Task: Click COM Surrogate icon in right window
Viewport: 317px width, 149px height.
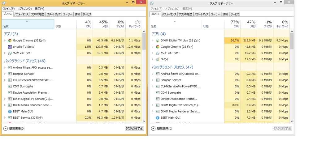Action: click(x=158, y=92)
